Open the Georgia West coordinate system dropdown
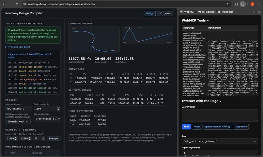Screen dimensions: 263x157 tap(19, 122)
